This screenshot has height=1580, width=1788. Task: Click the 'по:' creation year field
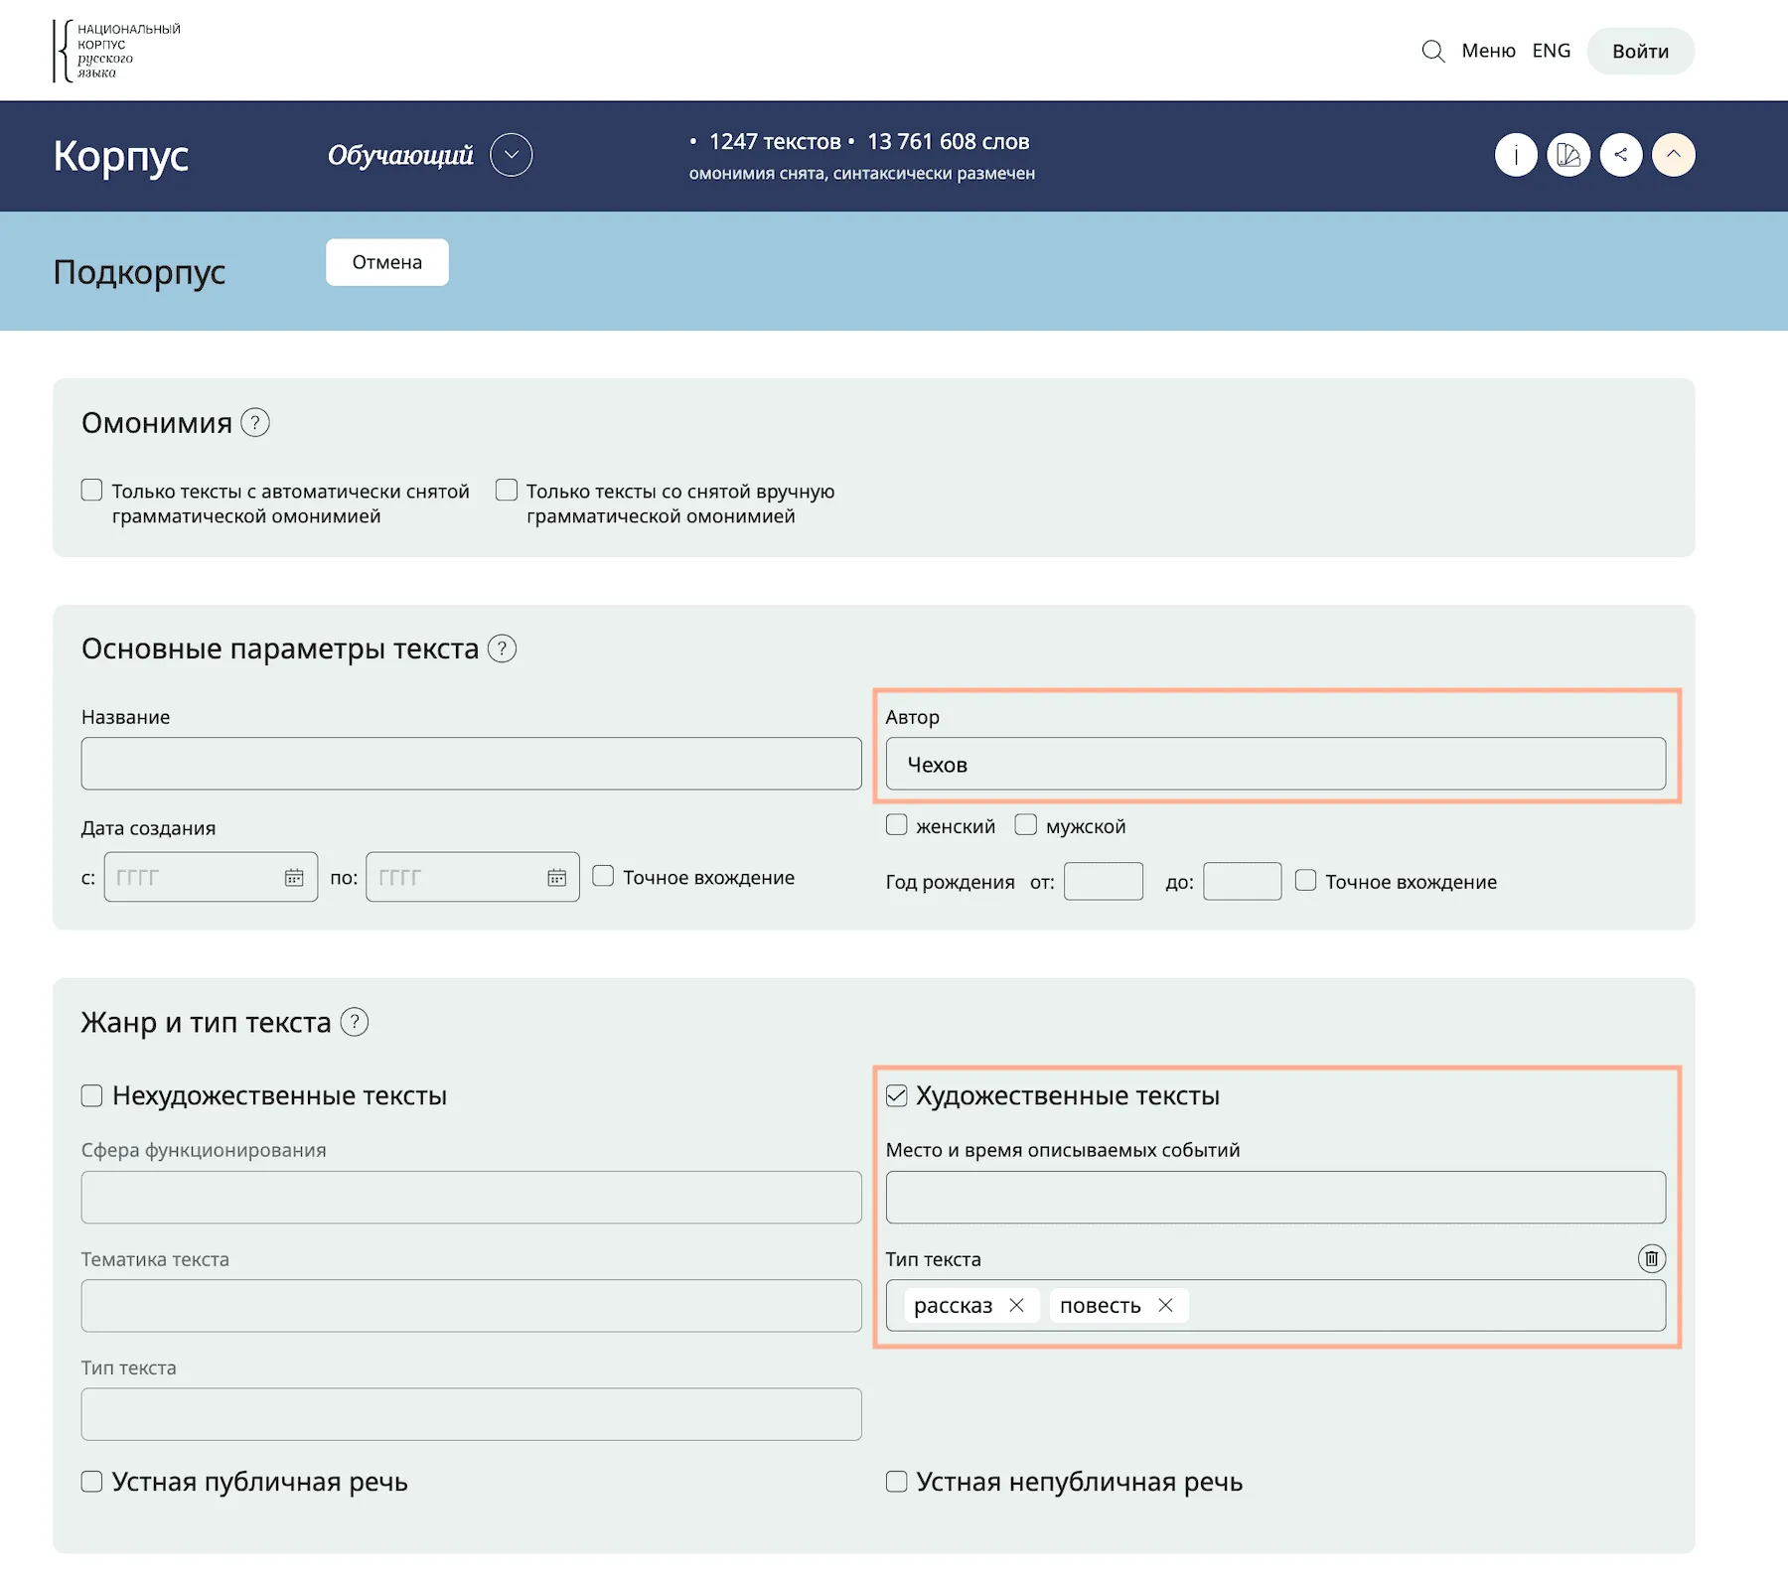point(473,877)
